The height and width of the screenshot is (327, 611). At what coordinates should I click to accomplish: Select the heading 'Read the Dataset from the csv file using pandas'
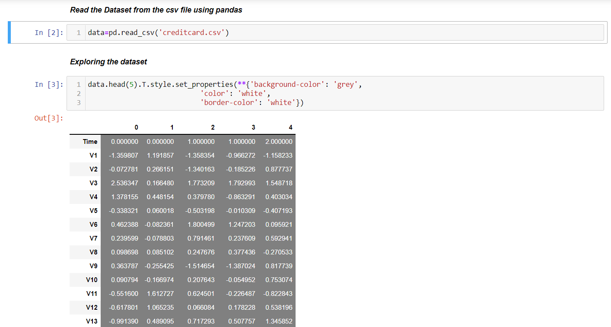coord(156,10)
